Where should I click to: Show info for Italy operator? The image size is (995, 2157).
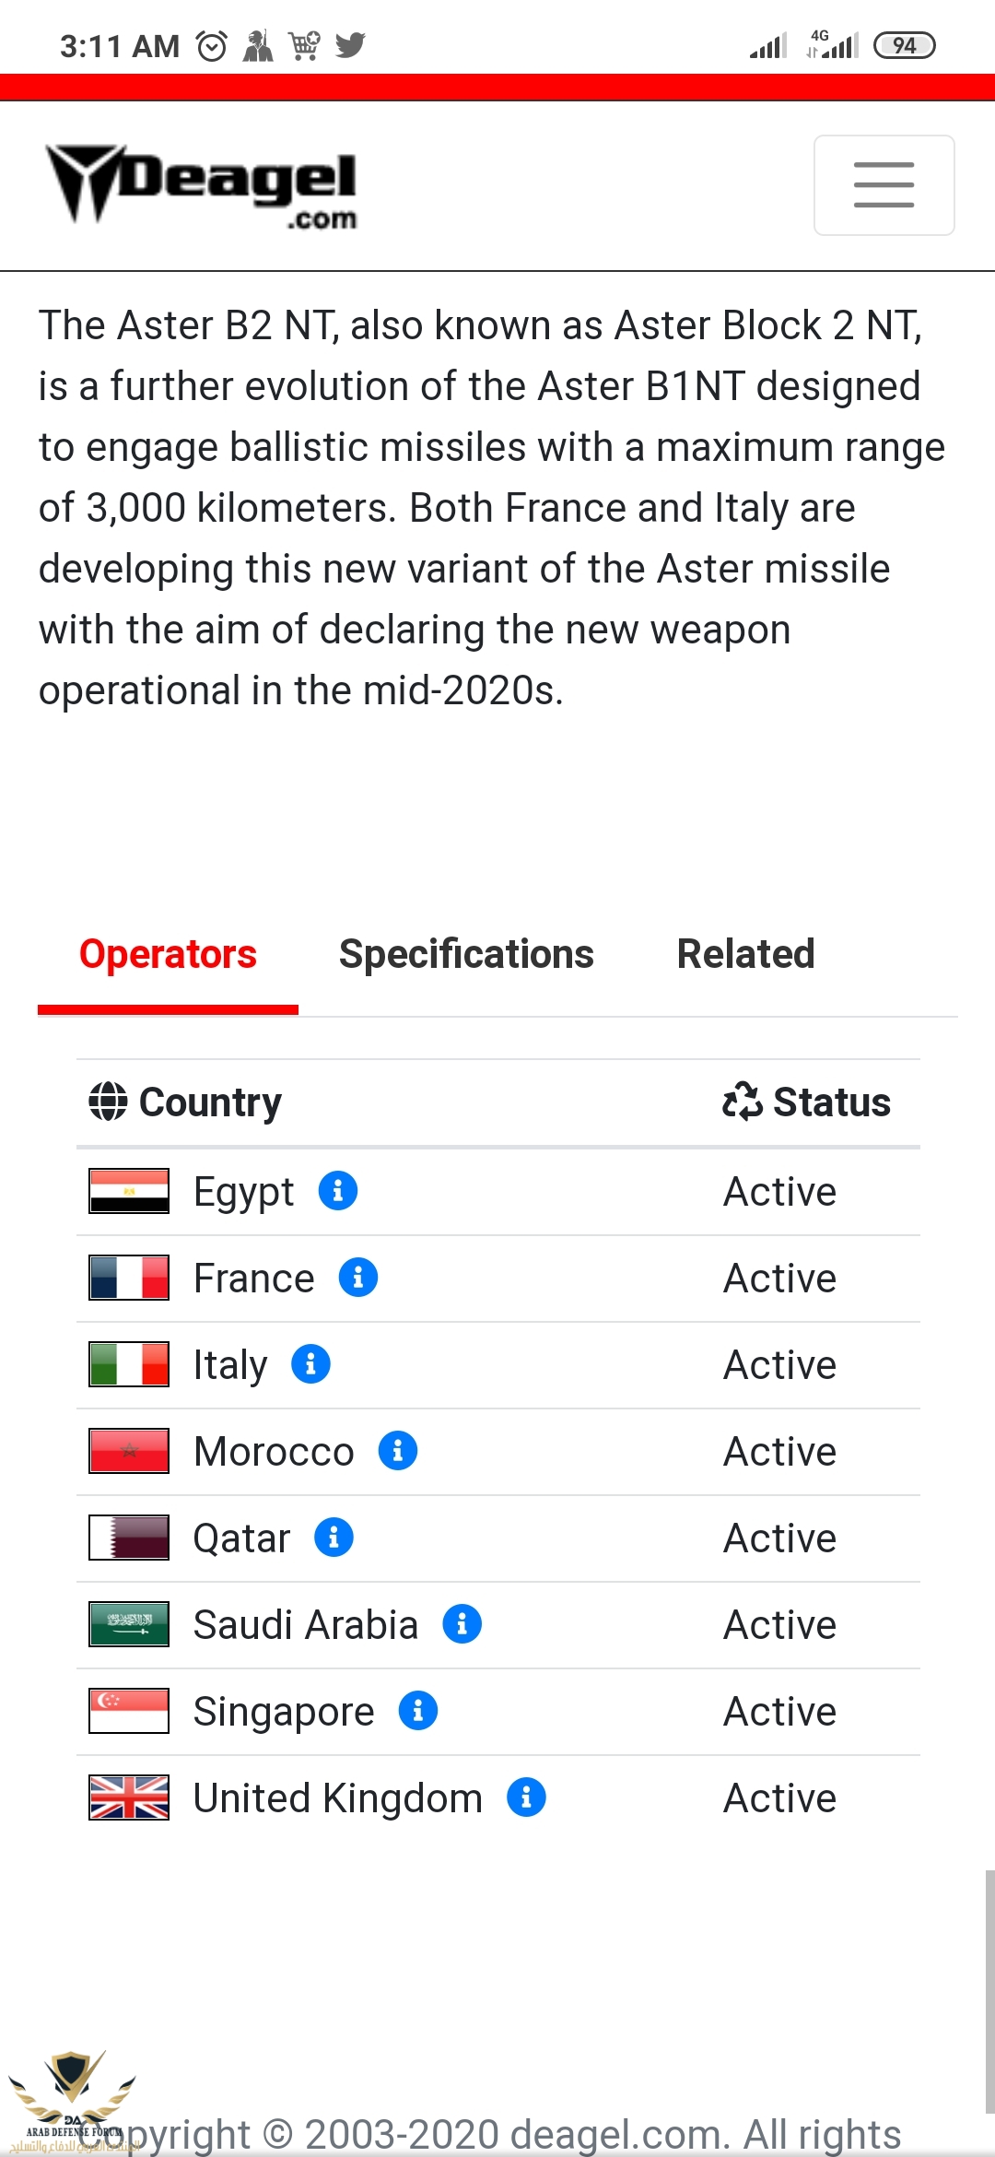pos(311,1364)
